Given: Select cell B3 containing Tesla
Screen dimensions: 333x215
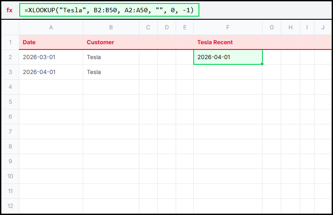Looking at the screenshot, I should (111, 72).
